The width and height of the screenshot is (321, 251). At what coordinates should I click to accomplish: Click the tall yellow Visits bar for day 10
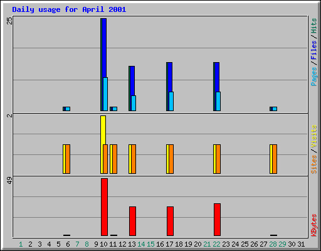point(103,130)
